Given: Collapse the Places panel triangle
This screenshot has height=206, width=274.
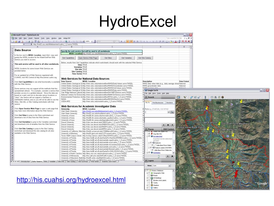Looking at the screenshot, I should (146, 129).
